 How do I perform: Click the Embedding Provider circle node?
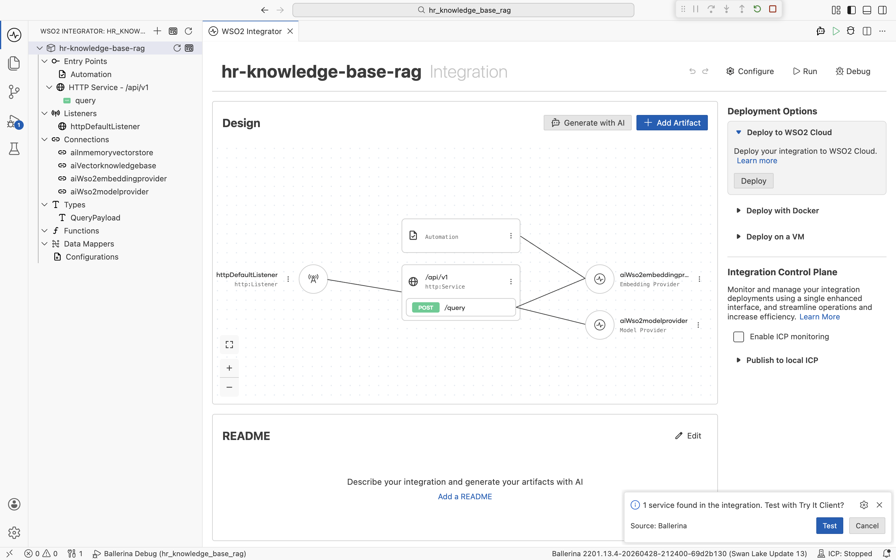pyautogui.click(x=600, y=279)
